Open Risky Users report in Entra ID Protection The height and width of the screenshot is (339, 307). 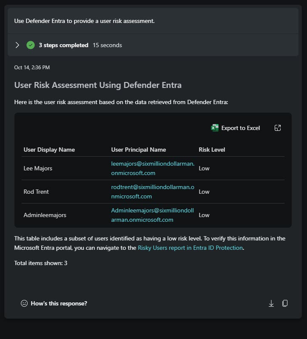[190, 248]
